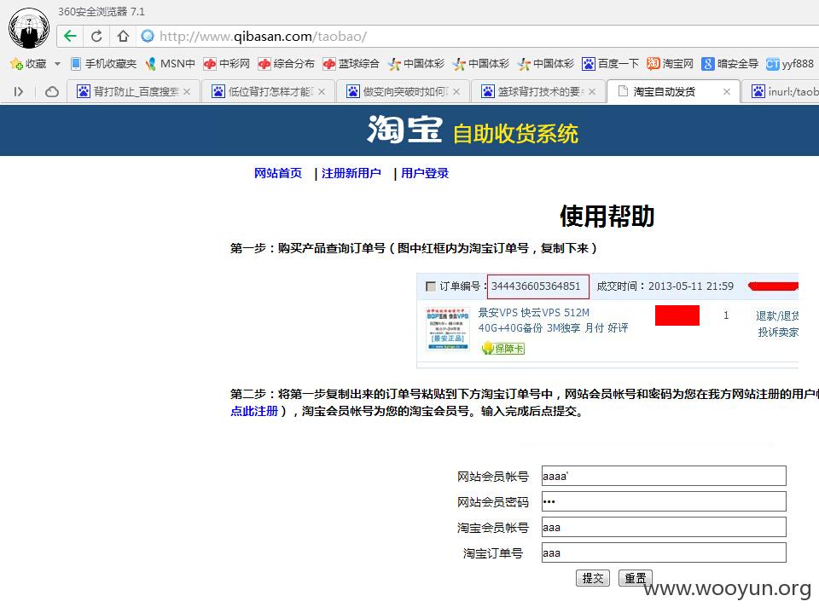Click the 景安VPS product thumbnail
819x613 pixels.
point(448,328)
